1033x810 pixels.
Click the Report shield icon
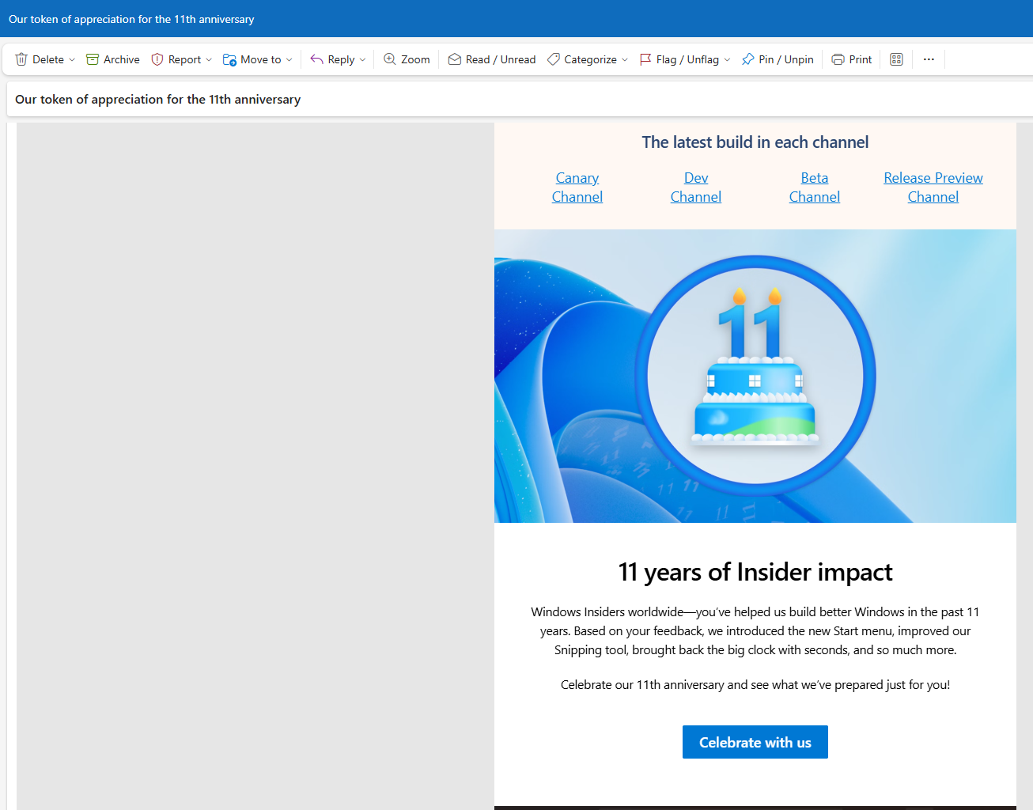click(x=157, y=59)
